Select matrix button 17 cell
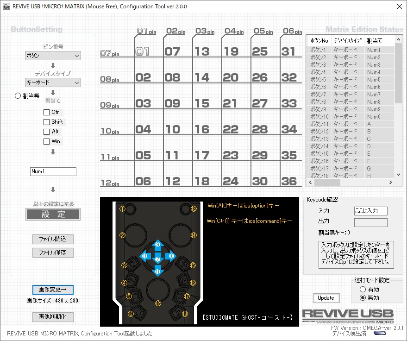 pos(202,155)
